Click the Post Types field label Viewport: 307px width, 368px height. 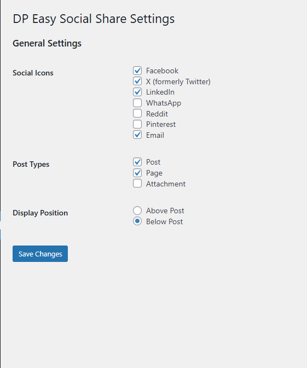pyautogui.click(x=31, y=164)
